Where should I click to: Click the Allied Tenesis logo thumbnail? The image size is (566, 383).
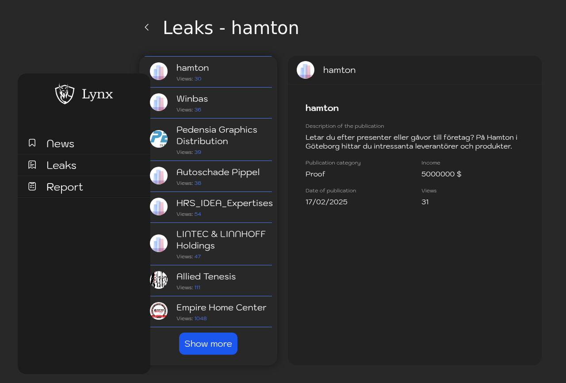(159, 280)
